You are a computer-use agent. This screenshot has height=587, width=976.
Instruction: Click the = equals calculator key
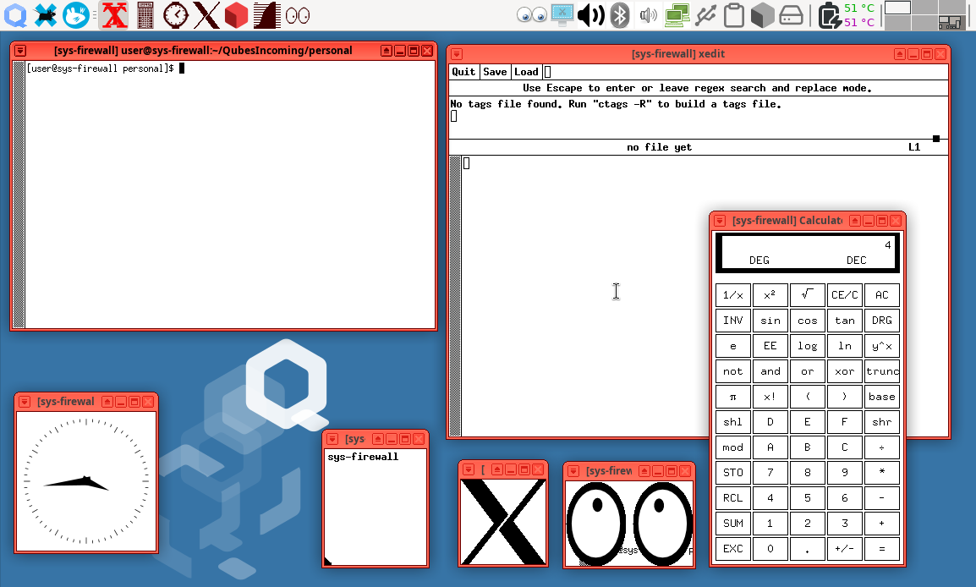882,549
